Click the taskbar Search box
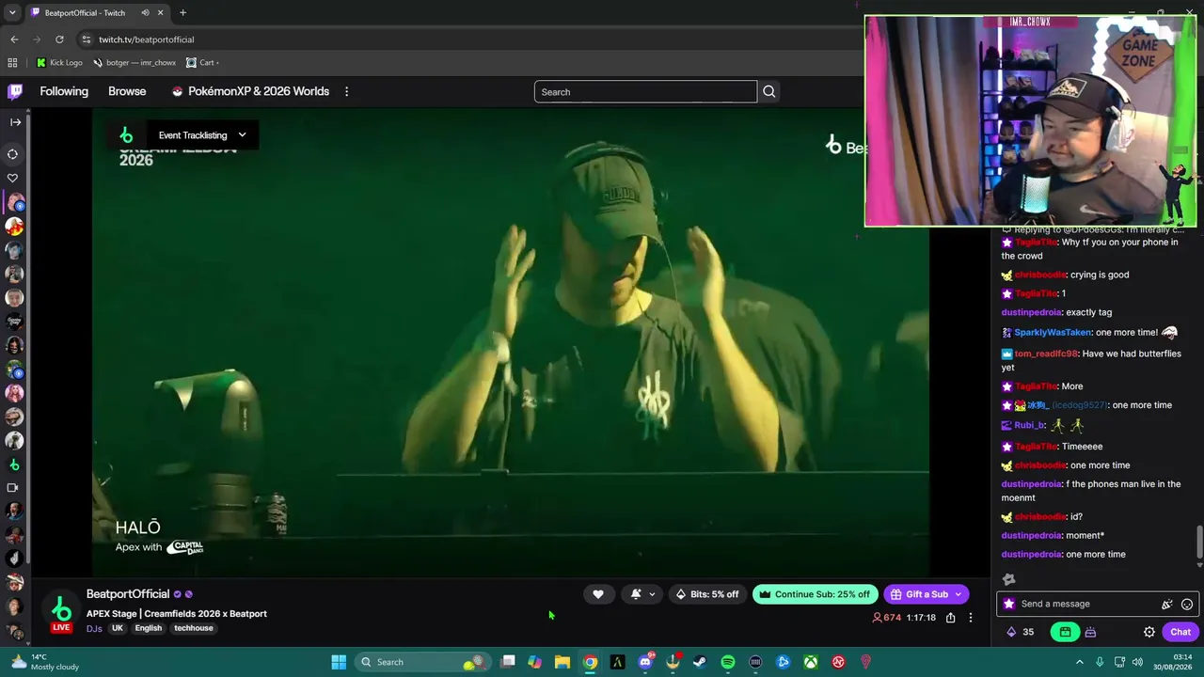Image resolution: width=1204 pixels, height=677 pixels. (421, 662)
